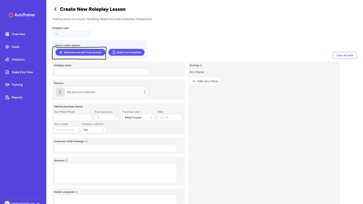Open the Purchase type Retail Finance dropdown
The height and width of the screenshot is (204, 363).
(139, 117)
